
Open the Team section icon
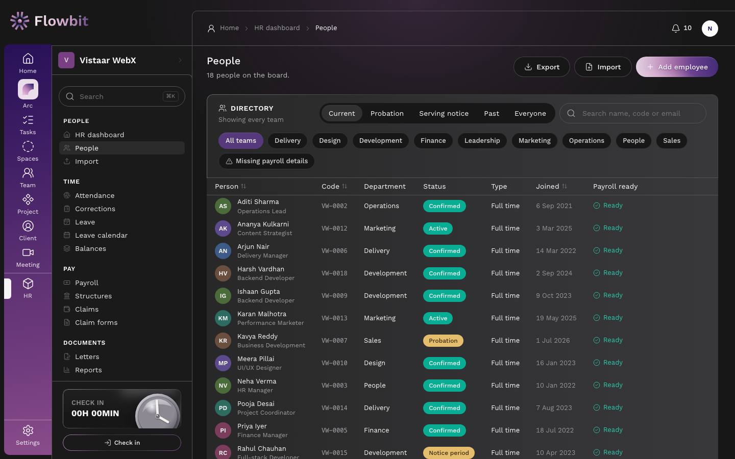[28, 177]
